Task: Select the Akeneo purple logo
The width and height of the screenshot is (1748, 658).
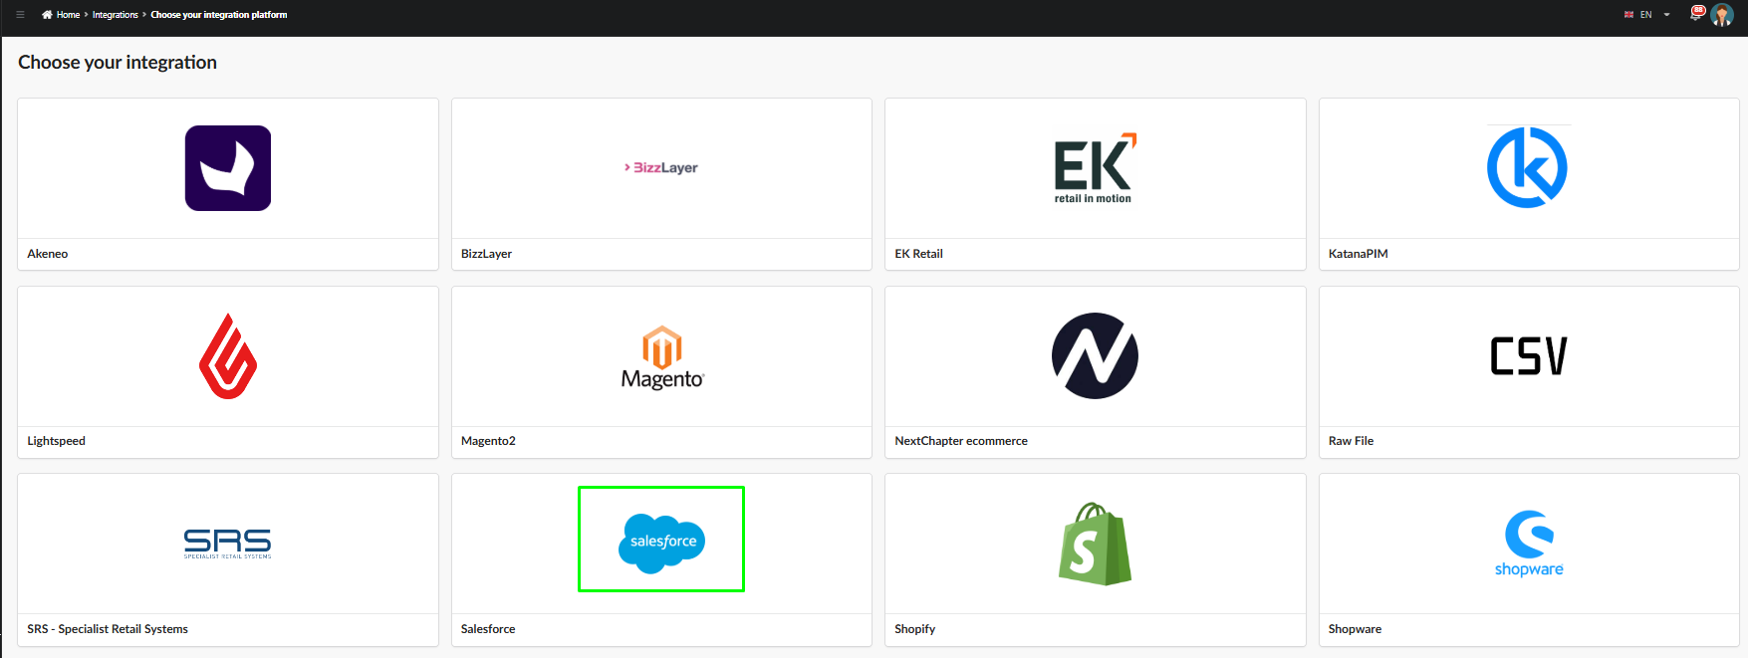Action: (x=228, y=168)
